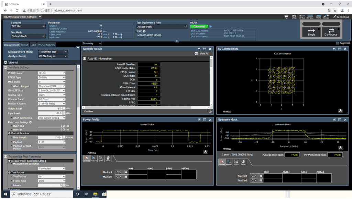Start a Single measurement
Screen dimensions: 352x199
311,32
